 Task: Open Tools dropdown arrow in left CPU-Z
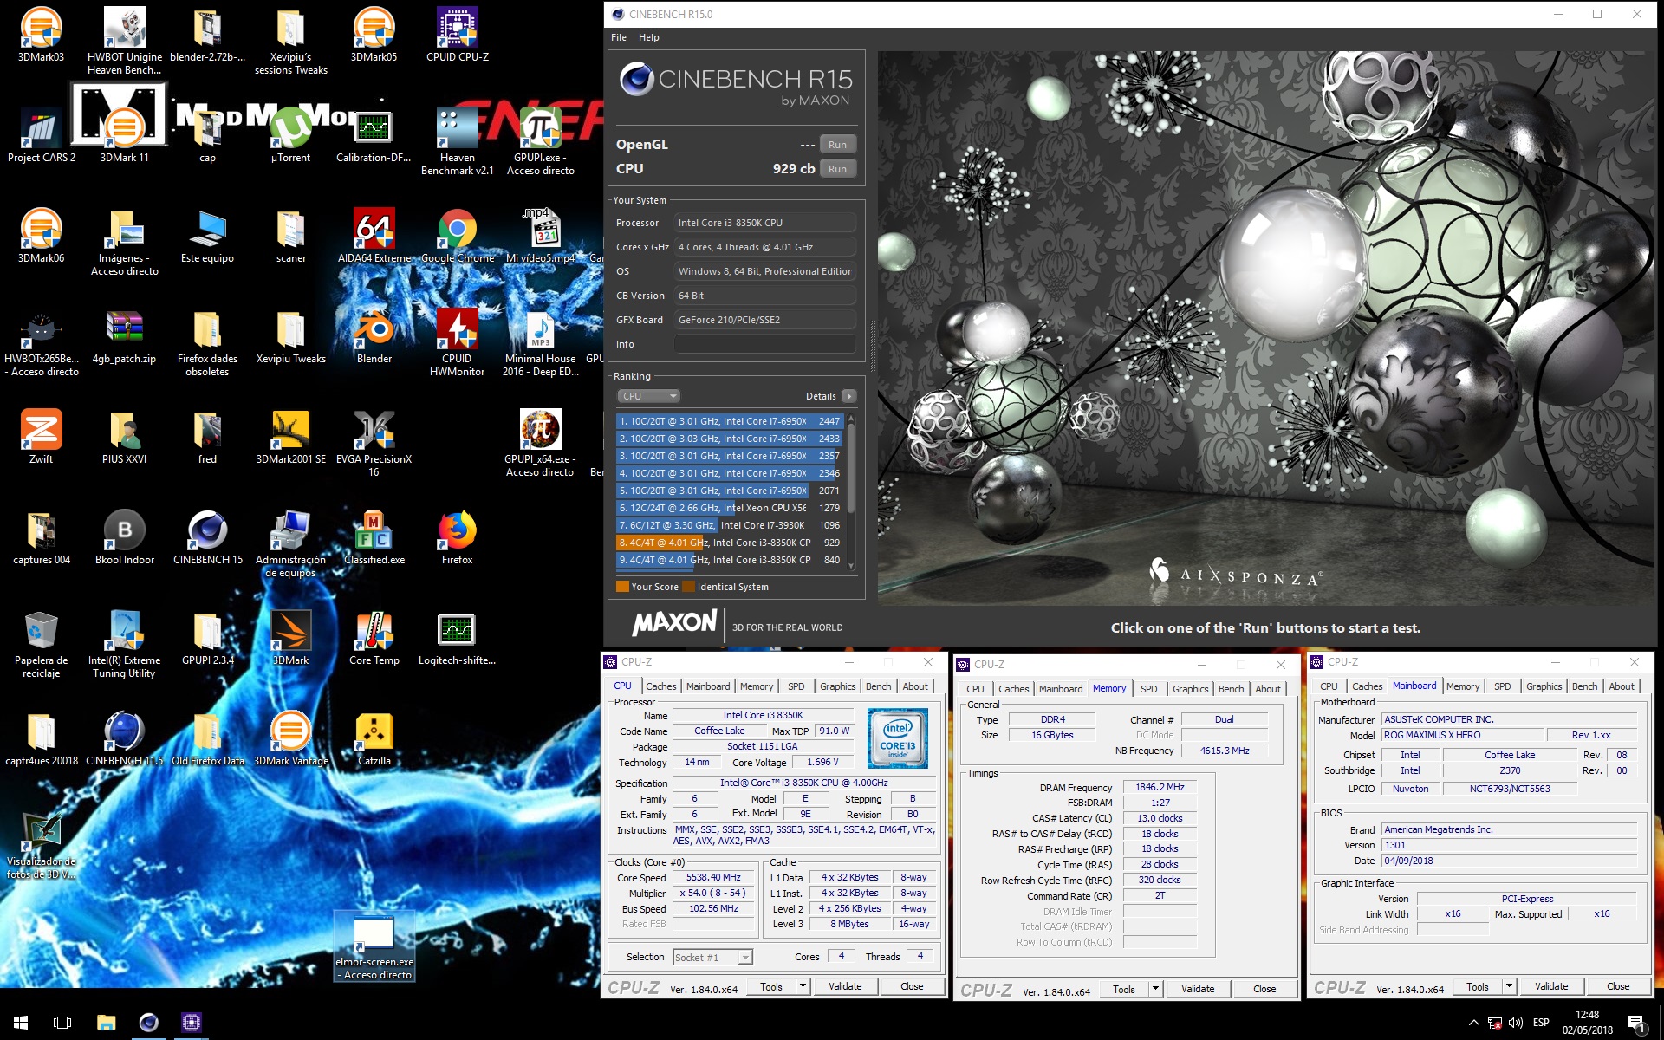tap(803, 986)
